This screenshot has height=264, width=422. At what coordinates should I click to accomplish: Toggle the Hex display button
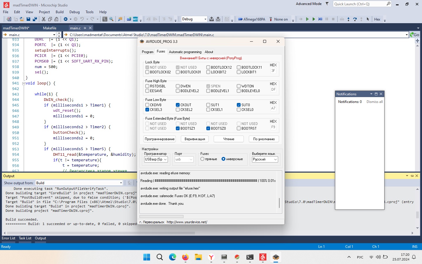(377, 19)
